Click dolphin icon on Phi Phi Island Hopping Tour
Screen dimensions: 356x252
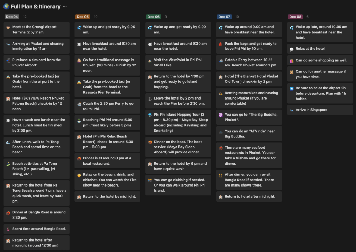tap(150, 115)
